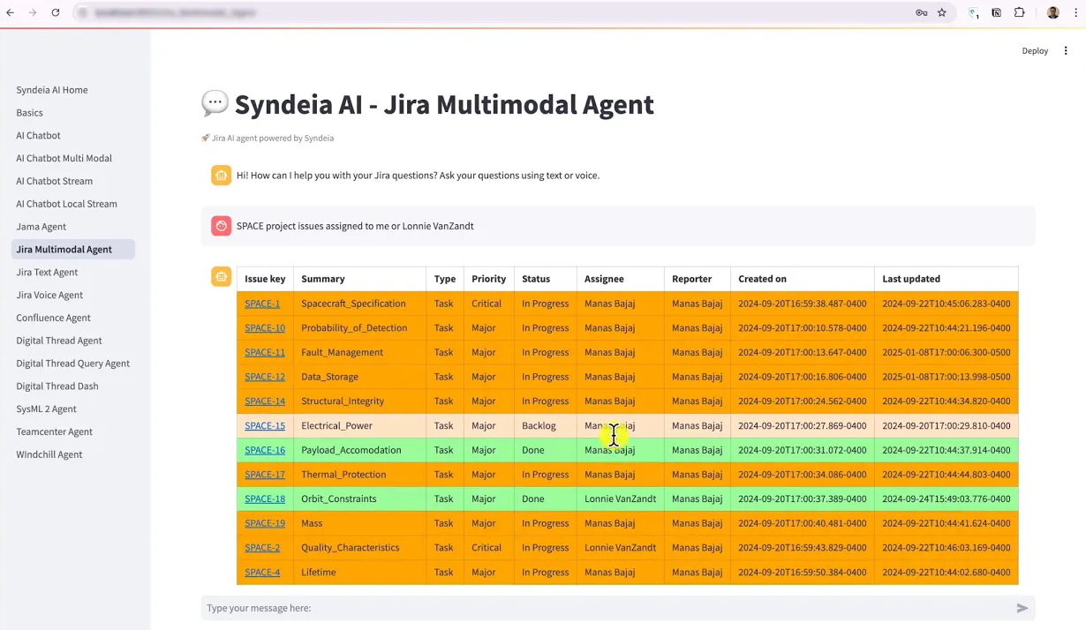The width and height of the screenshot is (1086, 630).
Task: Open issue link SPACE-18
Action: pos(265,499)
